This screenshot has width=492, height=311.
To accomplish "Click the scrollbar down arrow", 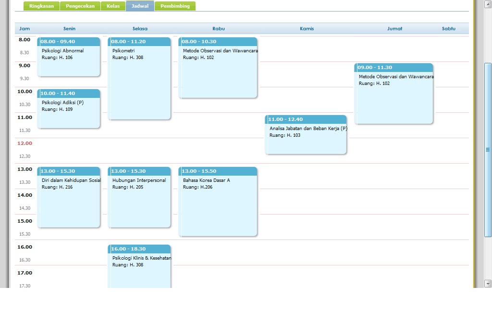I will pyautogui.click(x=488, y=284).
